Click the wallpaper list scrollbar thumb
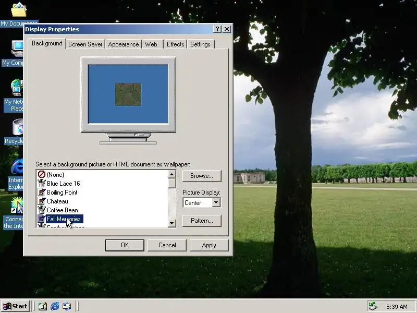The width and height of the screenshot is (417, 313). coord(172,184)
